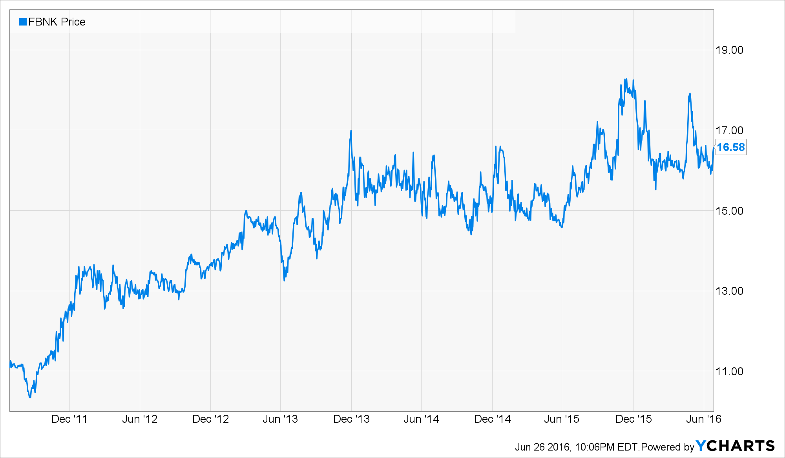Image resolution: width=785 pixels, height=458 pixels.
Task: Click the Dec '15 x-axis label
Action: click(x=634, y=419)
